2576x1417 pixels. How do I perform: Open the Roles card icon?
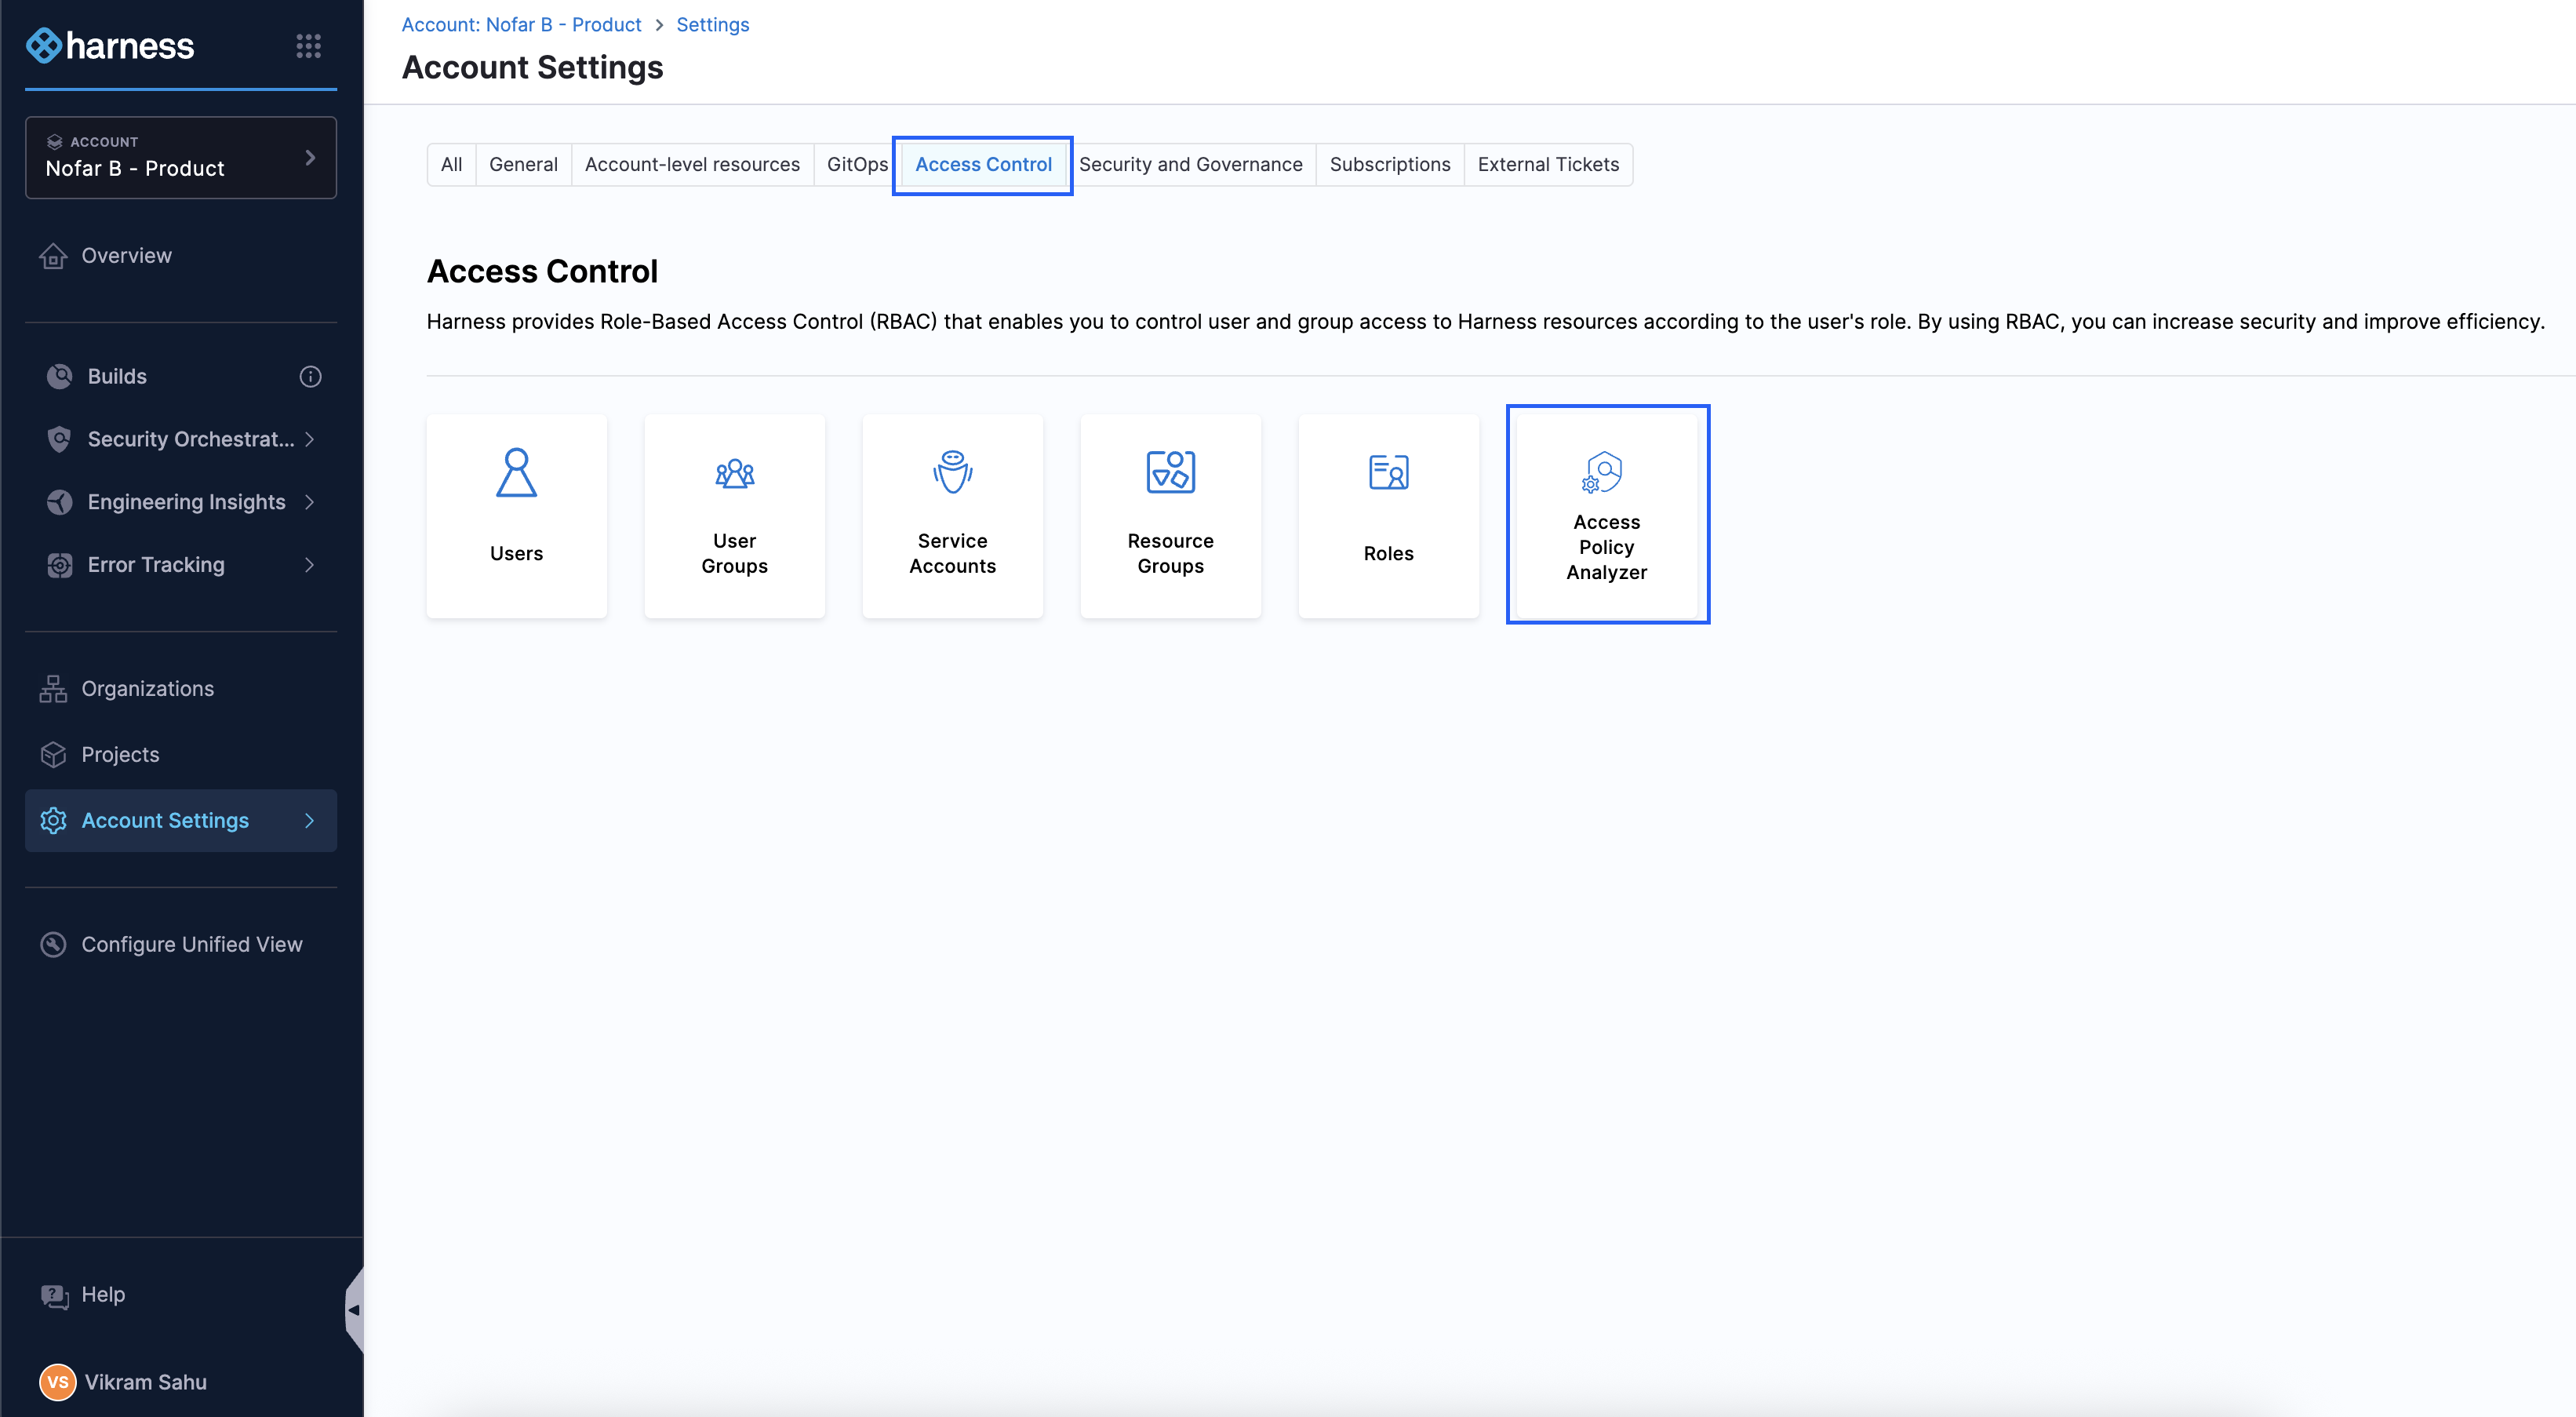coord(1388,472)
